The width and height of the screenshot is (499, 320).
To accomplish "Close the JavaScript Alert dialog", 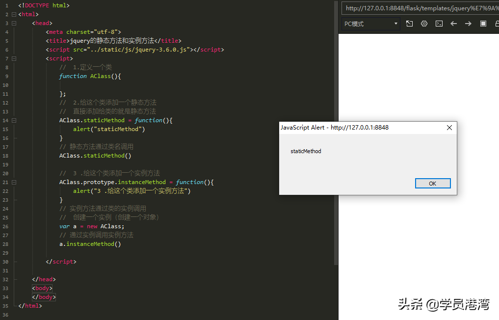I will (x=449, y=128).
